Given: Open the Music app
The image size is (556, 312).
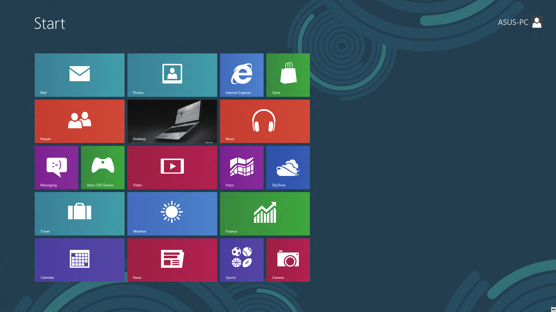Looking at the screenshot, I should click(x=265, y=121).
